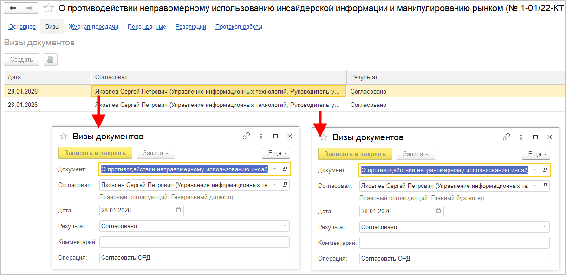The height and width of the screenshot is (275, 566).
Task: Click the back navigation arrow
Action: pyautogui.click(x=13, y=8)
